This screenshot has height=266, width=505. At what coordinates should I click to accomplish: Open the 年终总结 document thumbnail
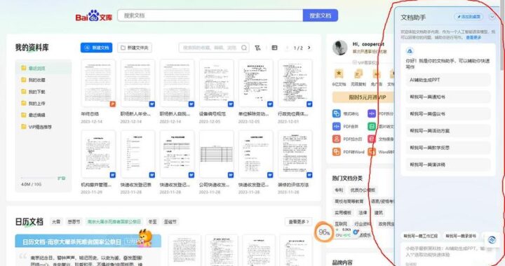[x=98, y=83]
